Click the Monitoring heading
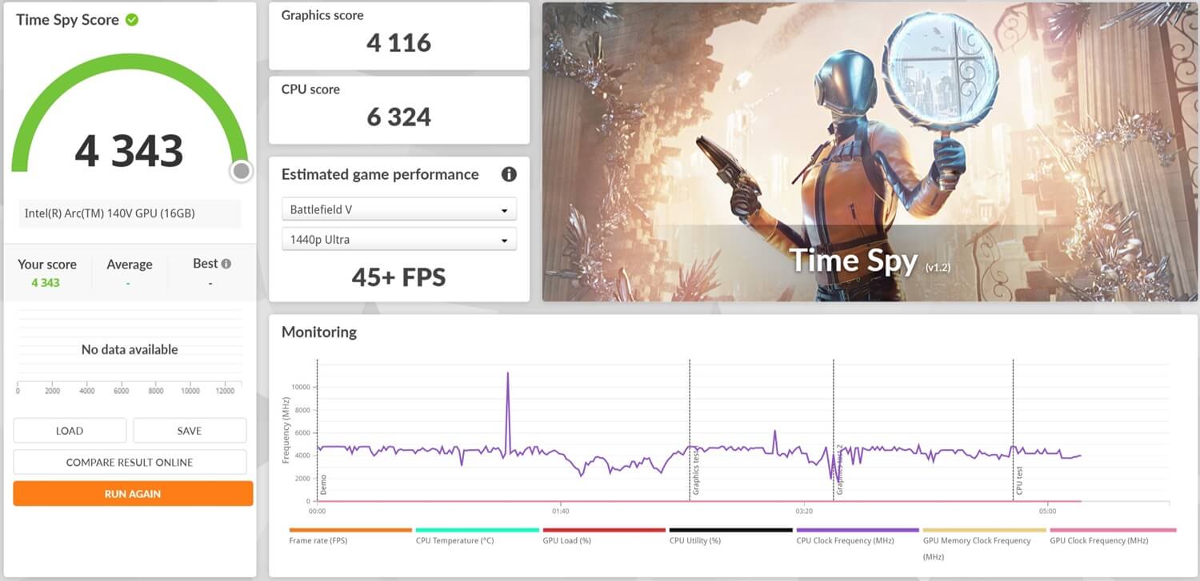 [x=319, y=332]
